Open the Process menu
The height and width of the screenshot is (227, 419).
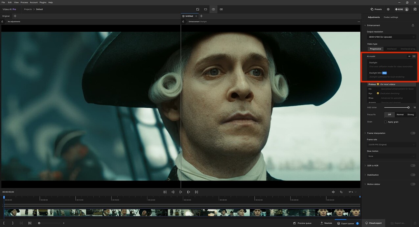click(24, 2)
